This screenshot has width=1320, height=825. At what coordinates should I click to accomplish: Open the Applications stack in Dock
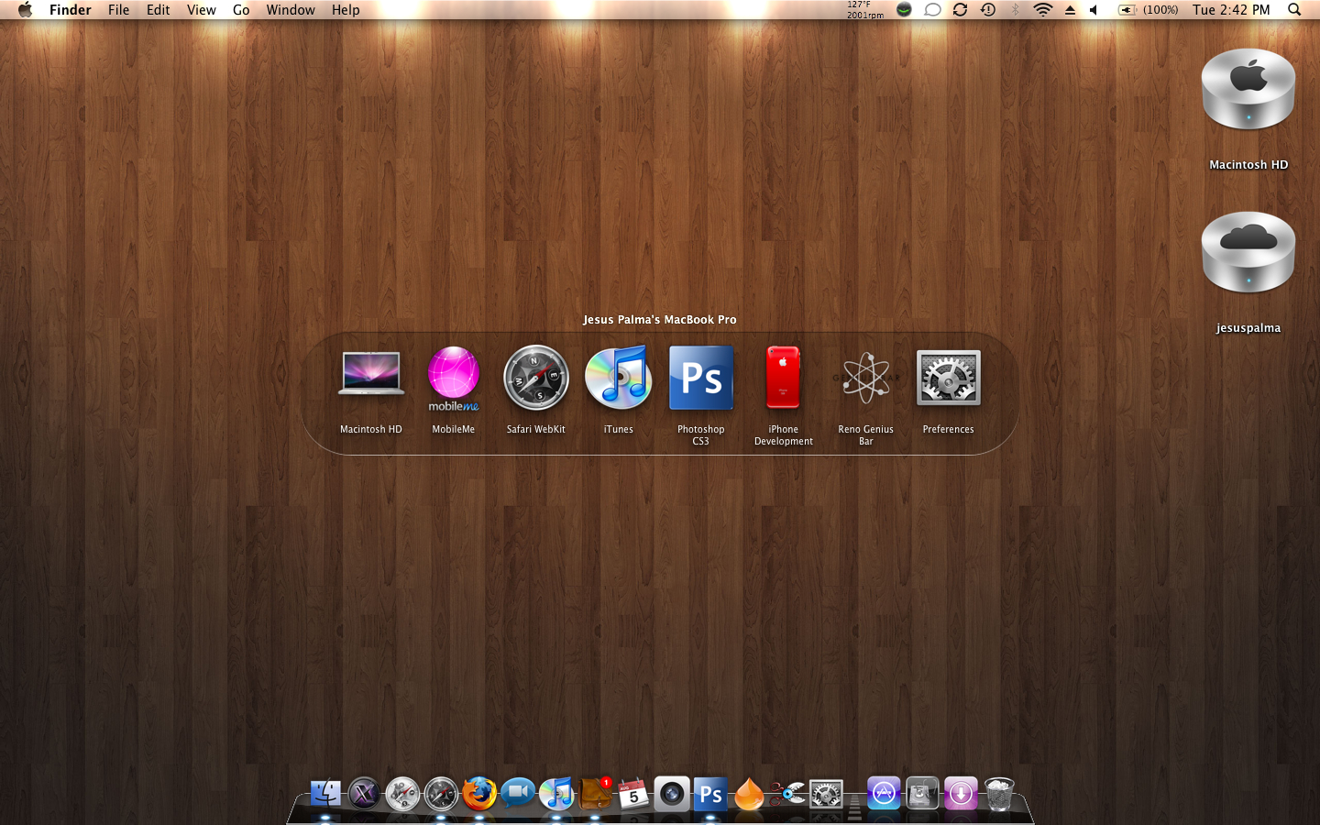click(x=884, y=794)
